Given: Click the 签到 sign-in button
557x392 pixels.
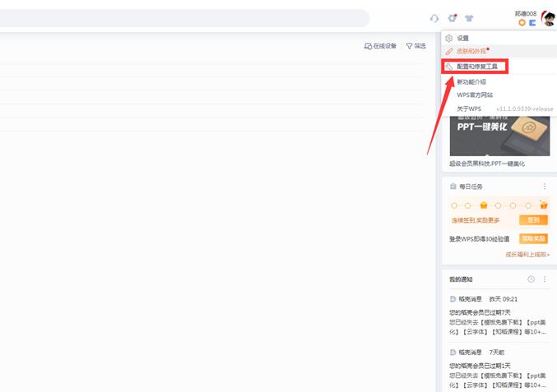Looking at the screenshot, I should click(533, 220).
